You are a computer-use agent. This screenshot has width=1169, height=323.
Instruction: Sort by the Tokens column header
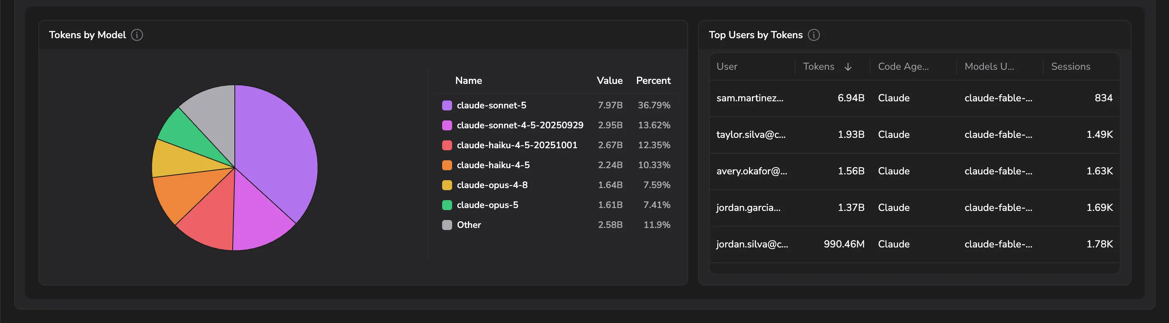point(818,66)
